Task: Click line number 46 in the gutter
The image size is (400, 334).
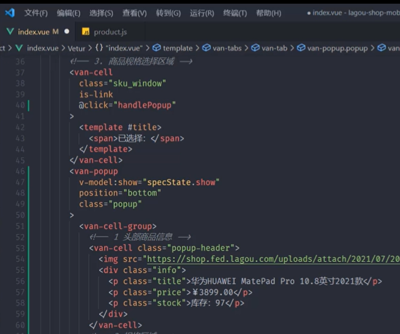Action: [x=20, y=171]
